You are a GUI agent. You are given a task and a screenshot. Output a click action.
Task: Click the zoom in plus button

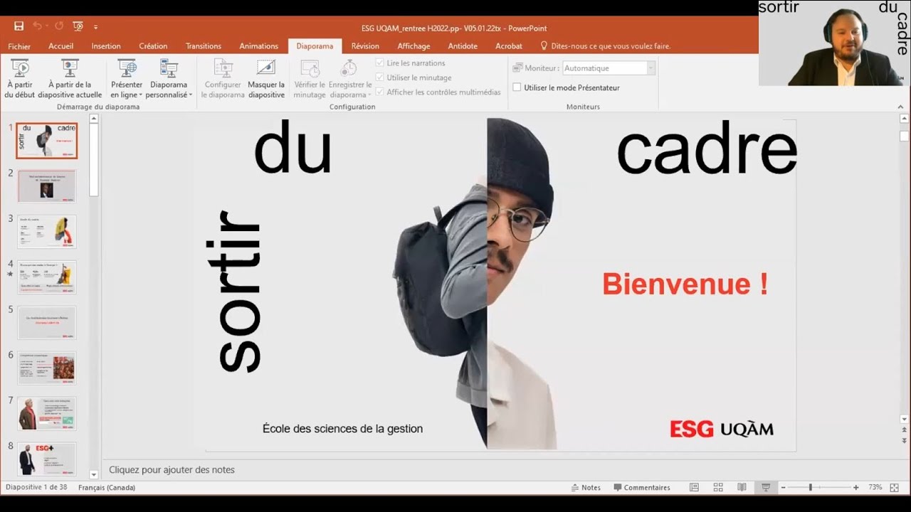click(855, 488)
